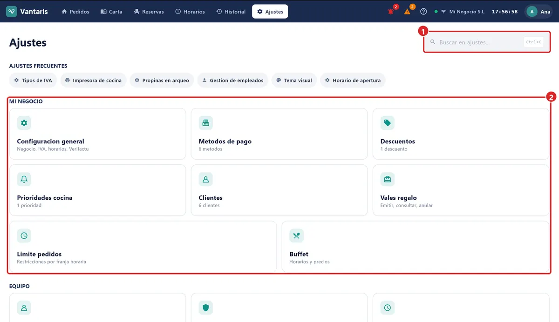The height and width of the screenshot is (322, 559).
Task: Click the Metodos de pago register icon
Action: coord(206,123)
